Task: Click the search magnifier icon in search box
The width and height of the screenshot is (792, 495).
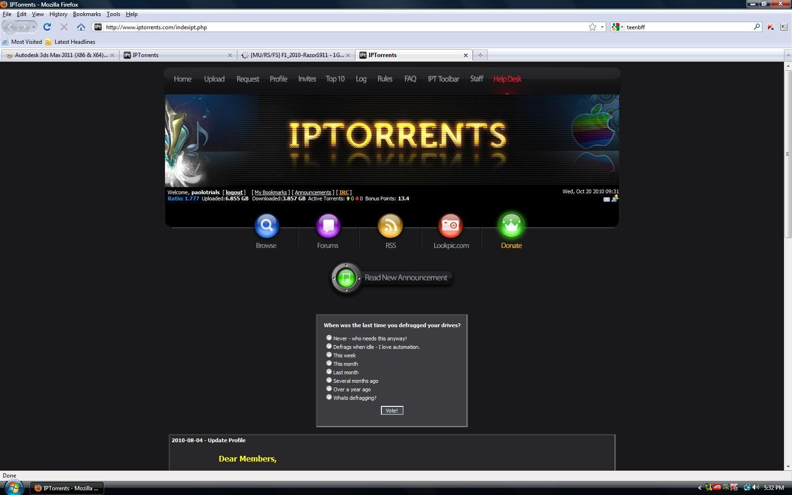Action: [757, 27]
